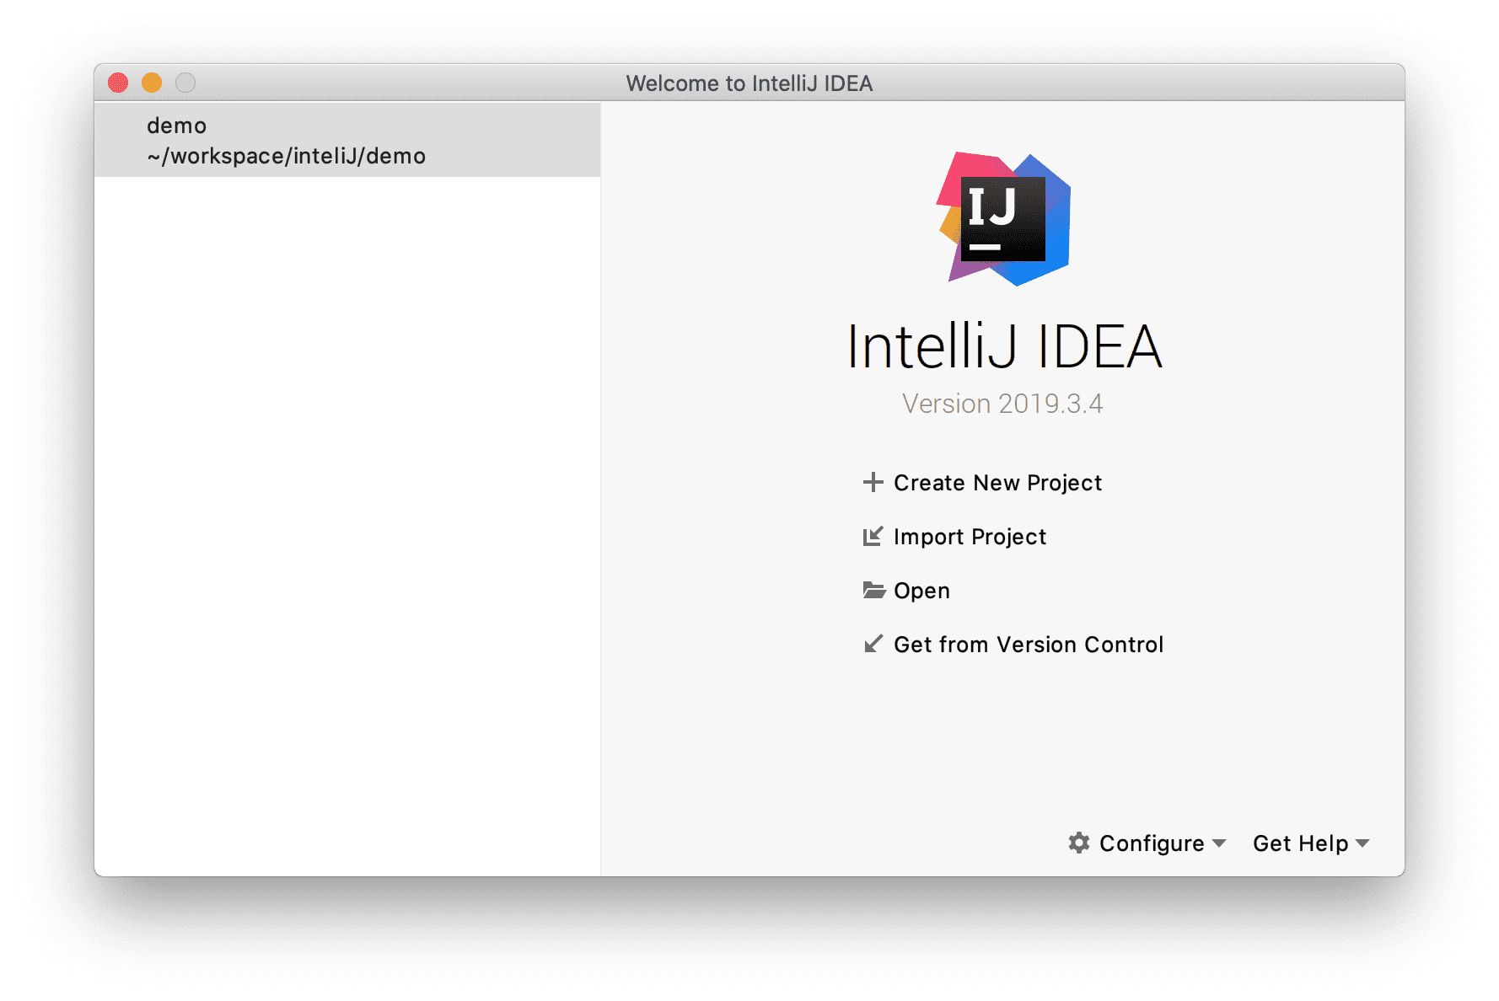Screen dimensions: 1499x1001
Task: Choose the Import Project text link
Action: 970,537
